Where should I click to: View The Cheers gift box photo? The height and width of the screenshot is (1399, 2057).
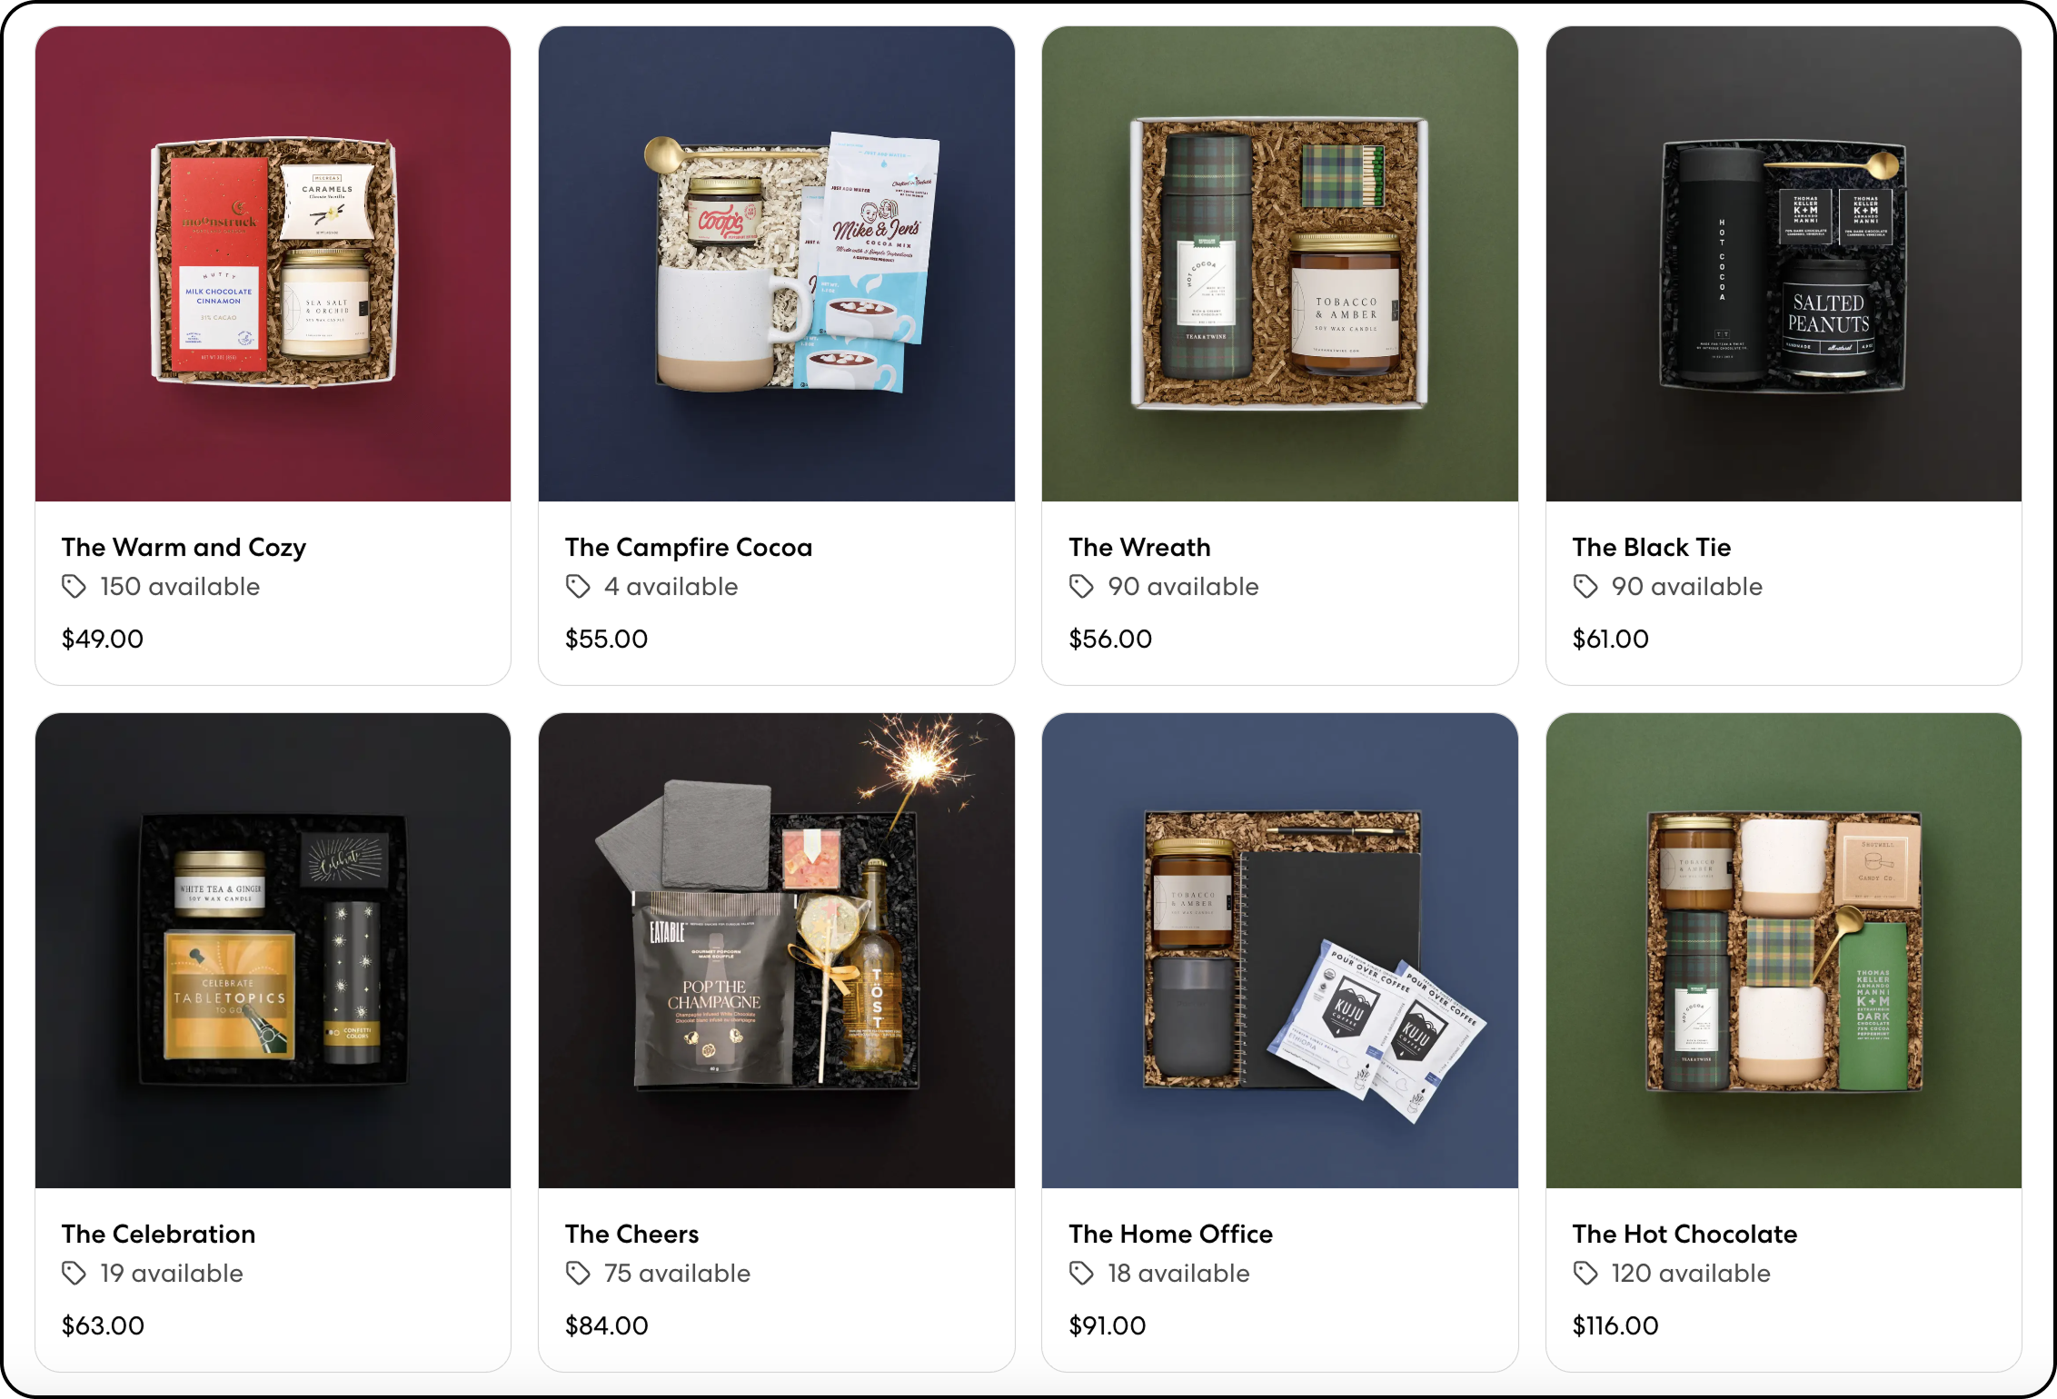pyautogui.click(x=777, y=950)
